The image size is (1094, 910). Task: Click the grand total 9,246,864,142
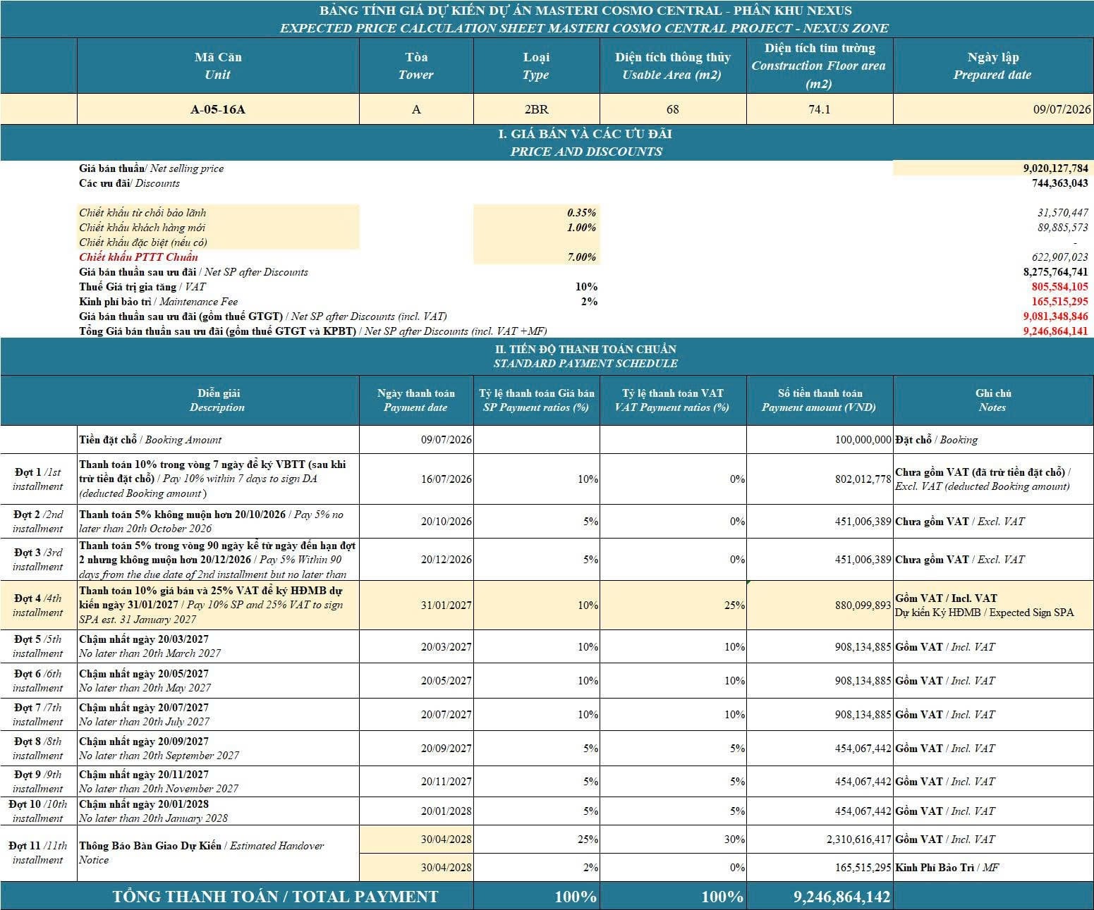tap(841, 897)
